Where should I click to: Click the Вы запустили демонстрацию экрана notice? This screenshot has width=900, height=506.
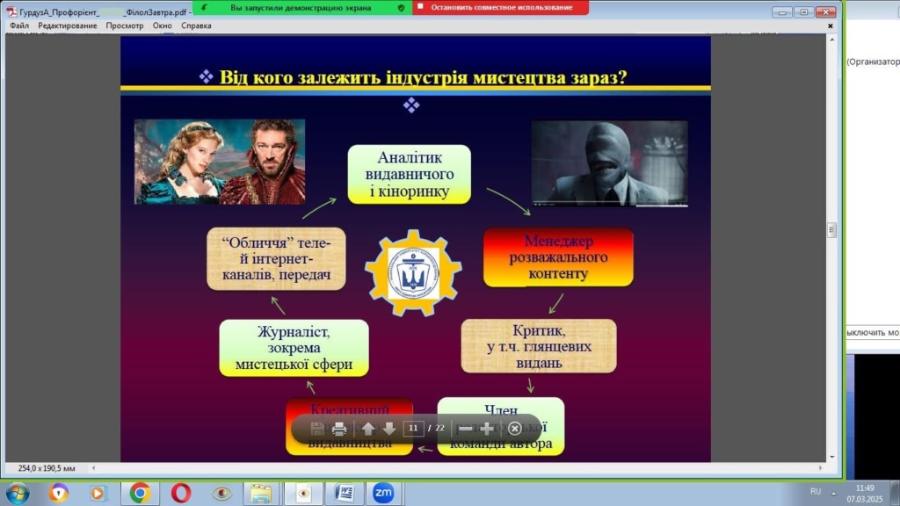(301, 7)
